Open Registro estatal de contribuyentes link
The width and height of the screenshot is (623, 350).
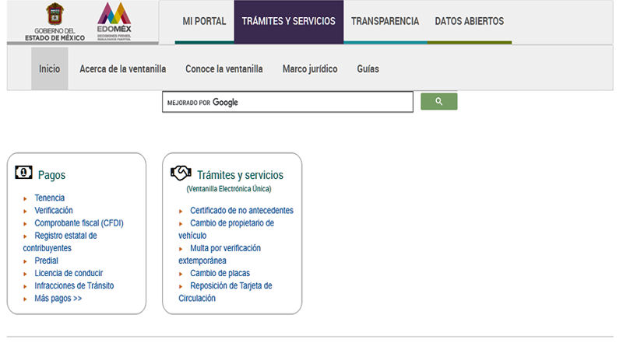click(60, 242)
